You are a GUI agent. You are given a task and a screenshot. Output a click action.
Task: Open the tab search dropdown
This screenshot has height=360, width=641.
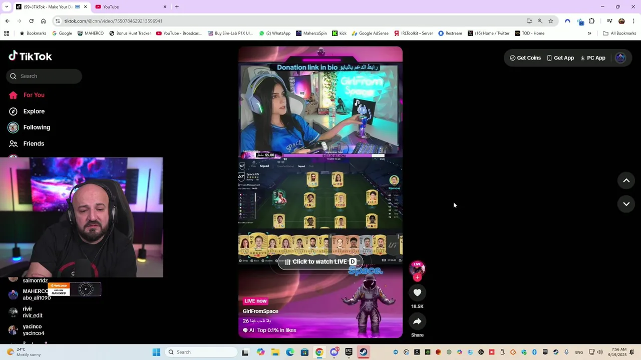pos(7,6)
